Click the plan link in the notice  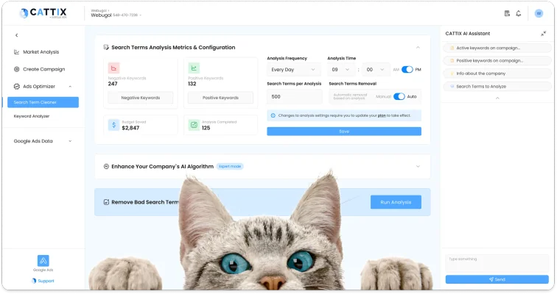[382, 115]
